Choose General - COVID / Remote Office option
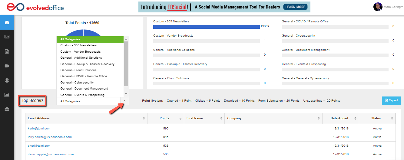Screen dimensions: 404x160 click(x=90, y=76)
